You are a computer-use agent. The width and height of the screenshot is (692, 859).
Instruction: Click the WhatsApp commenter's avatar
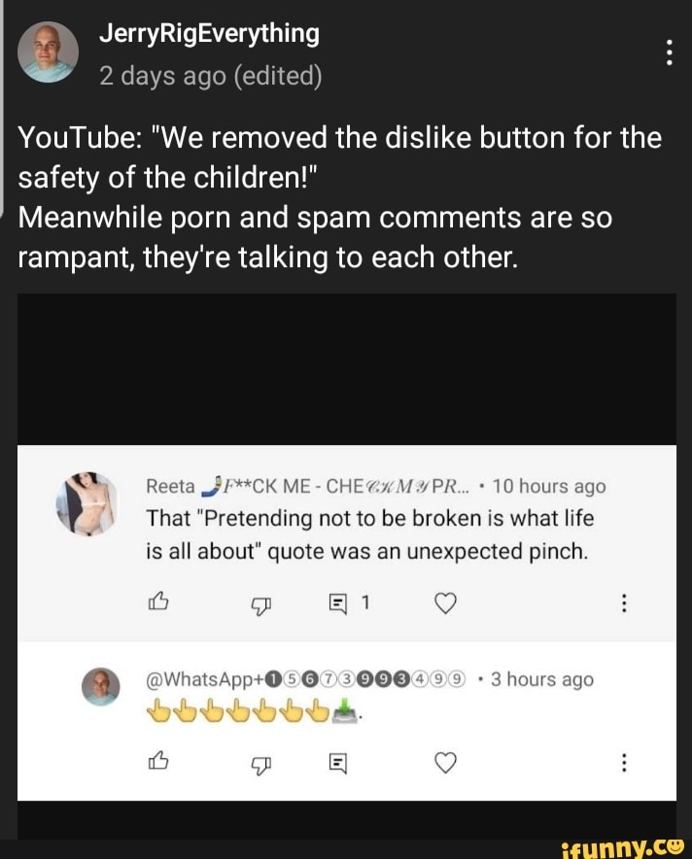[x=100, y=686]
